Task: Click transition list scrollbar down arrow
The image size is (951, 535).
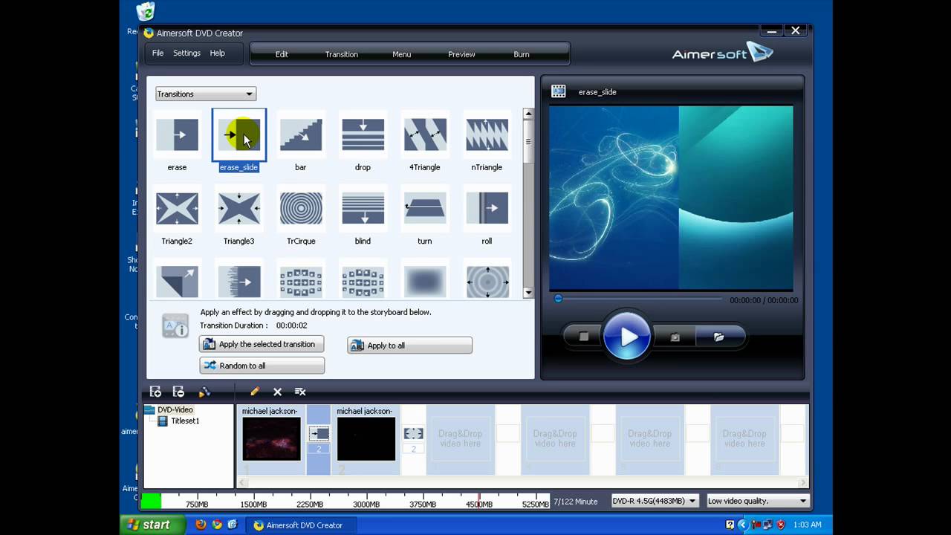Action: [x=528, y=293]
